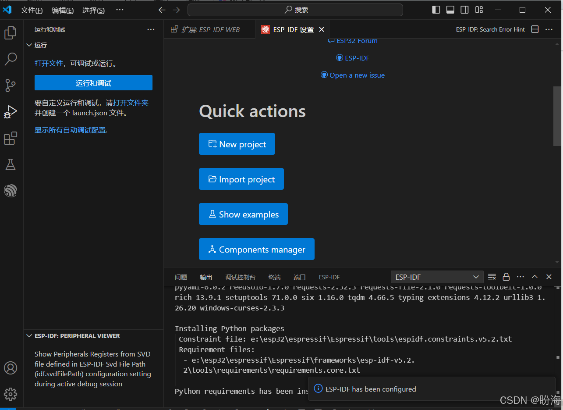Follow the 打开文件夹 link
This screenshot has height=410, width=563.
131,103
